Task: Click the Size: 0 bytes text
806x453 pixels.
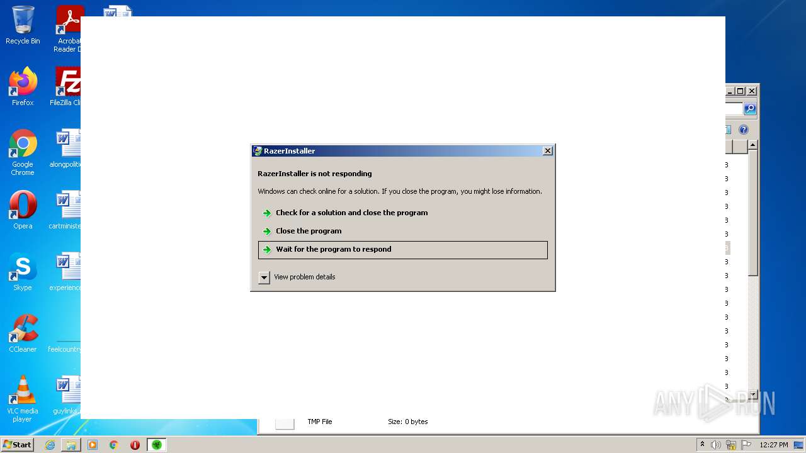Action: pos(407,422)
